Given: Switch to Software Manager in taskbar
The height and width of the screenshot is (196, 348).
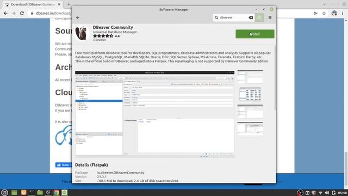Looking at the screenshot, I should (64, 192).
